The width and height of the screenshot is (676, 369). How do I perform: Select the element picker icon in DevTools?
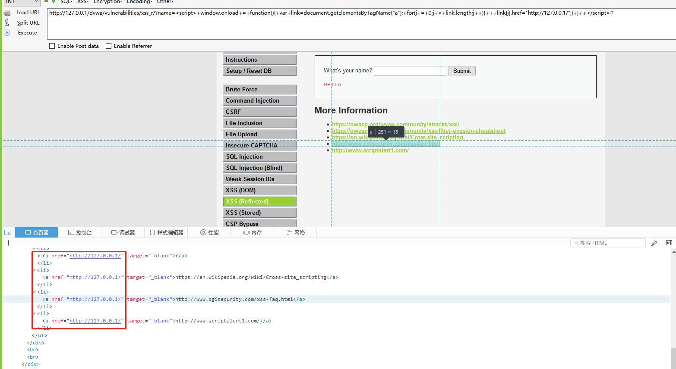7,232
